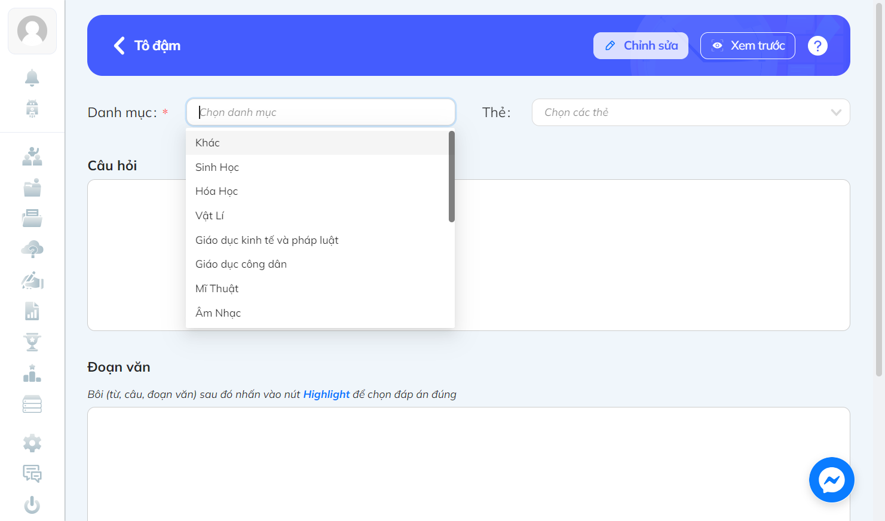Viewport: 885px width, 521px height.
Task: Open the folder with person sidebar icon
Action: (x=32, y=188)
